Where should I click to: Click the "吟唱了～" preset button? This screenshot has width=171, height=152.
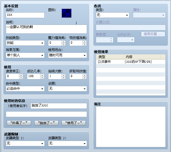(19, 123)
